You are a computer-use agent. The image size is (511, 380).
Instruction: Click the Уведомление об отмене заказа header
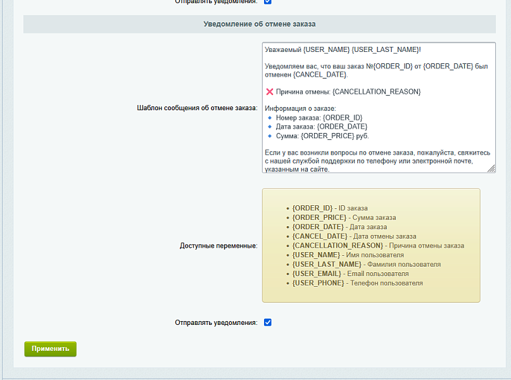click(260, 24)
